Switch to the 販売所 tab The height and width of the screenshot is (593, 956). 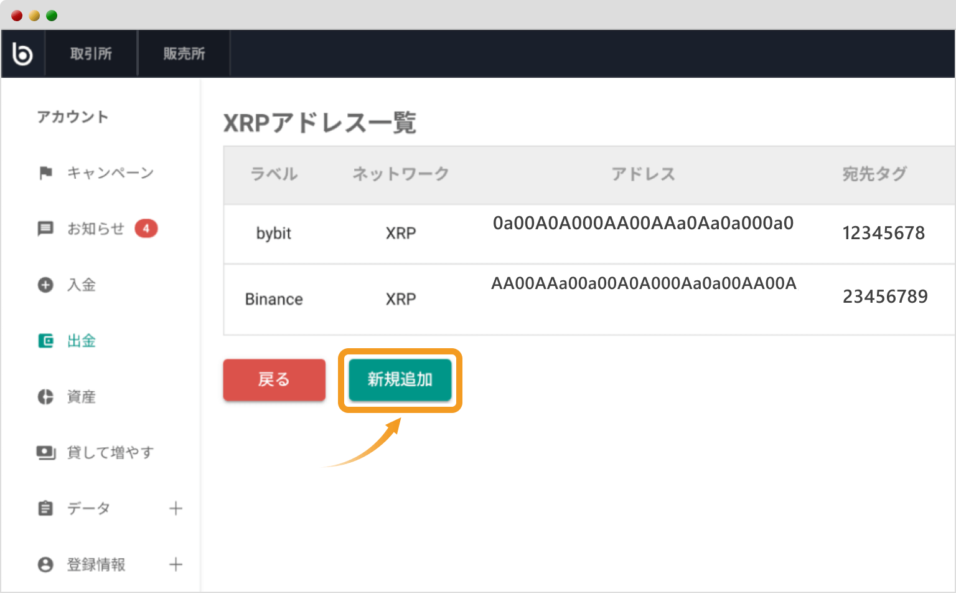(184, 53)
